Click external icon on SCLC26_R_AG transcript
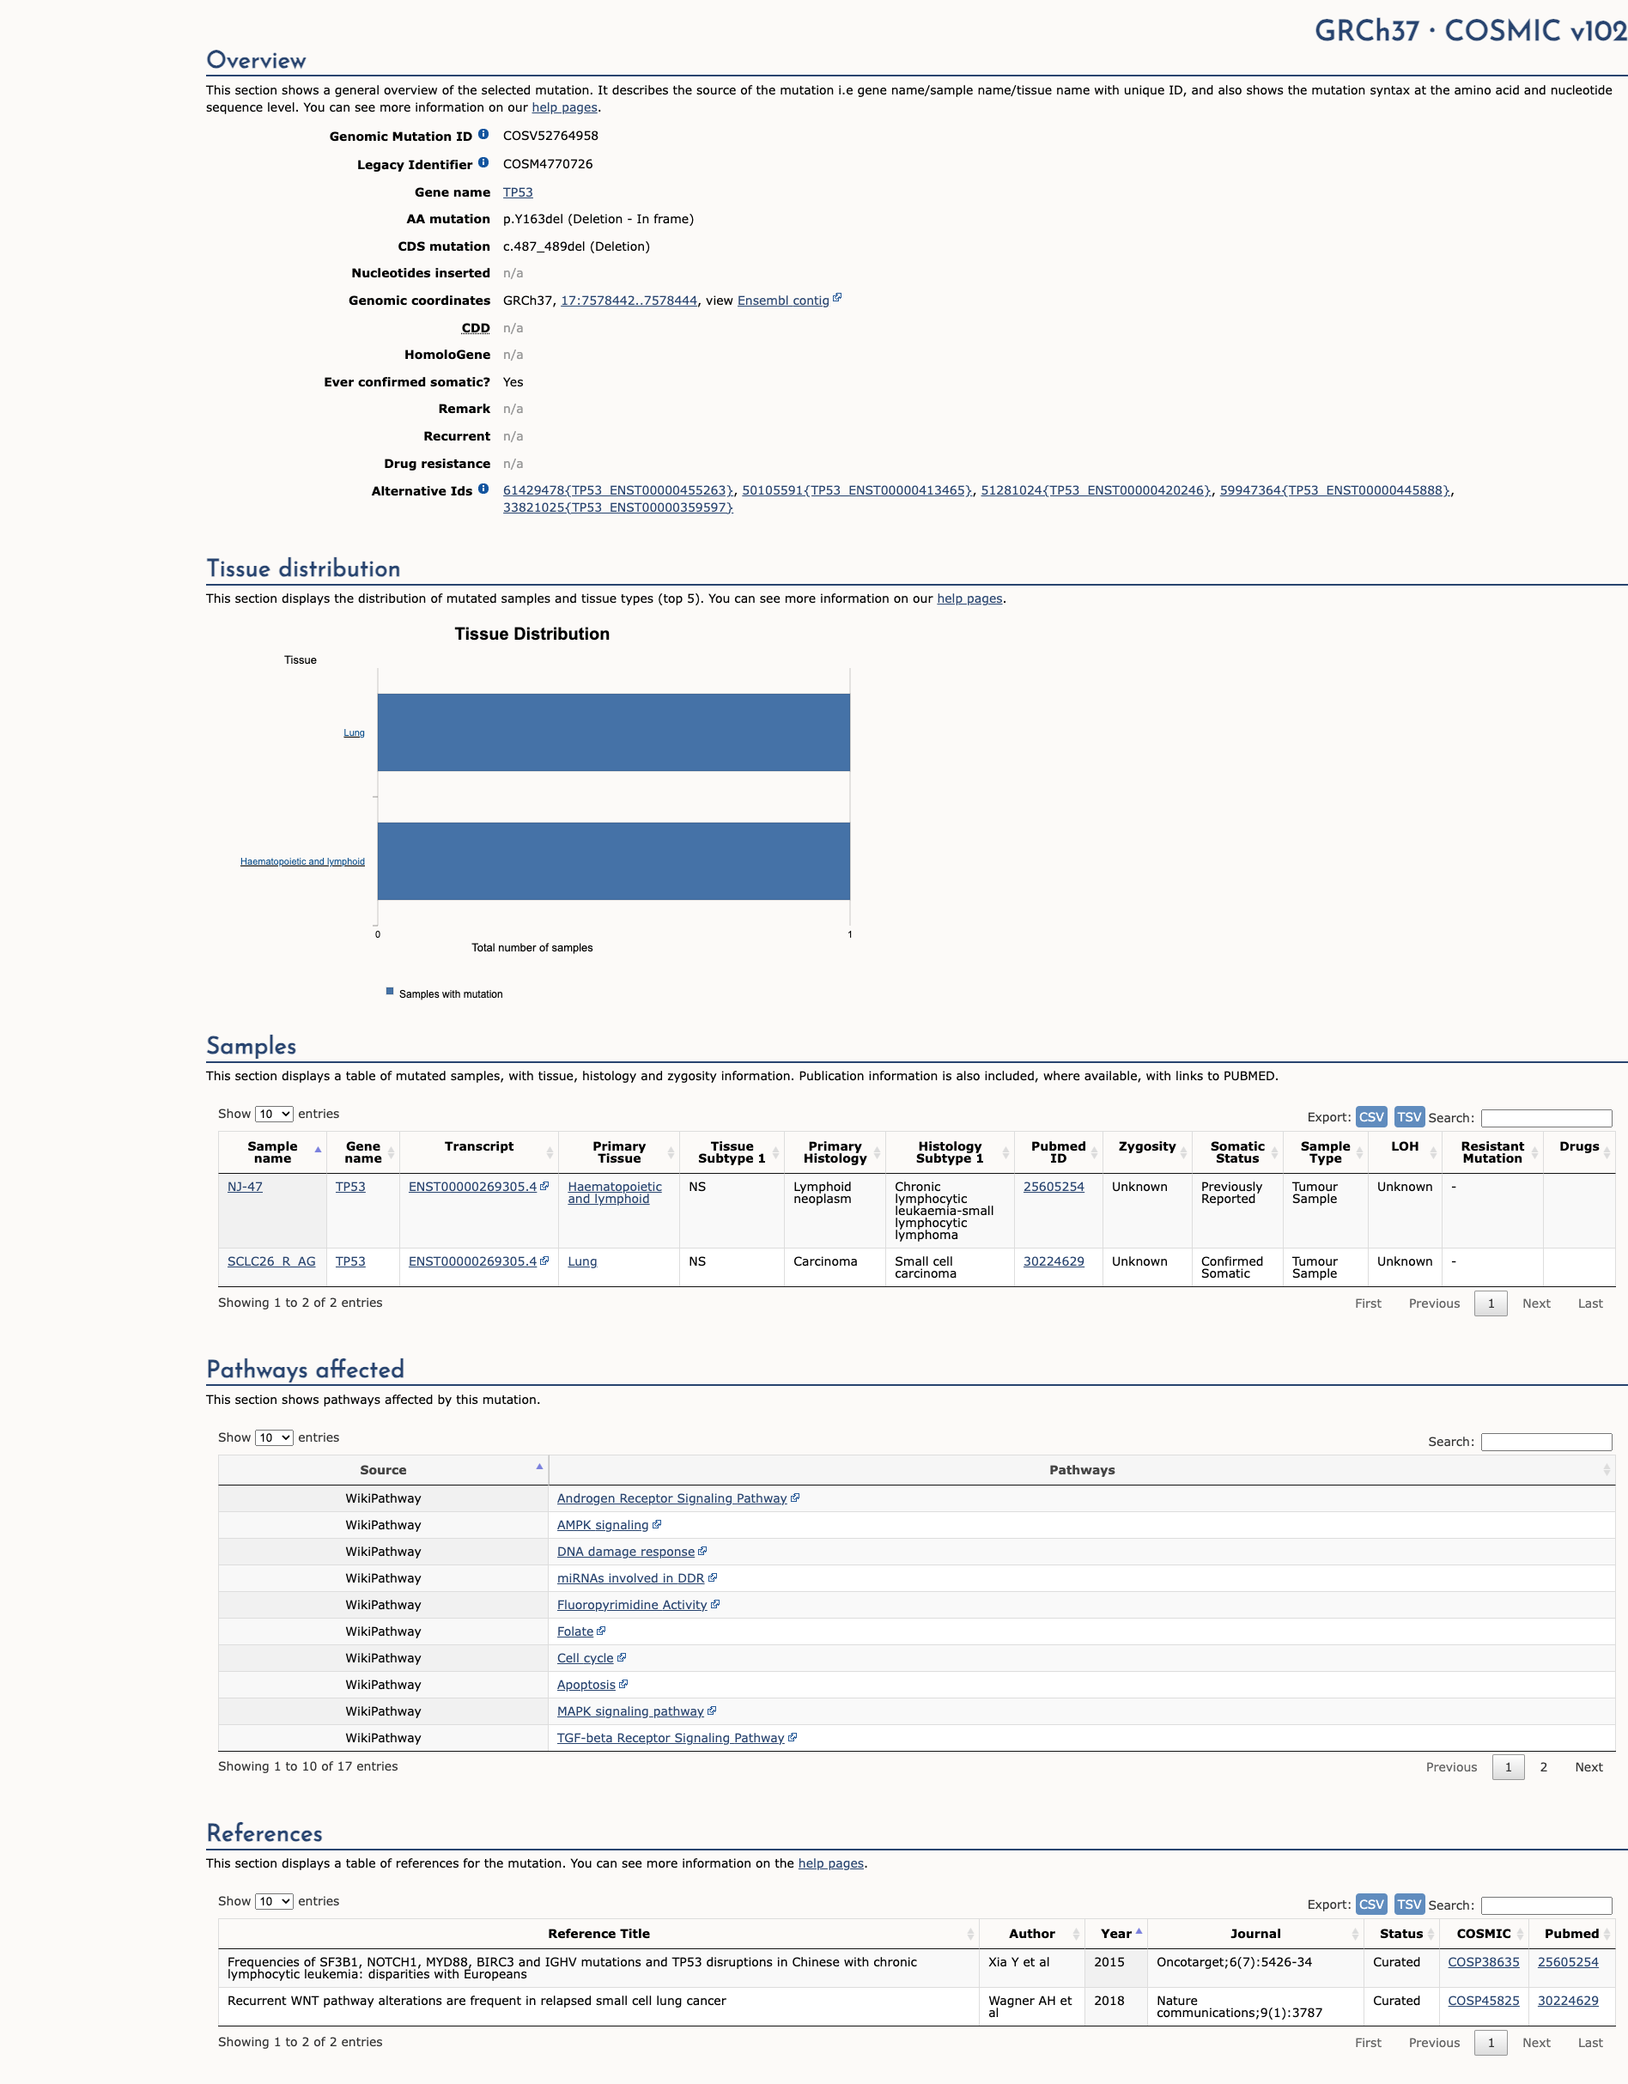 [x=544, y=1261]
